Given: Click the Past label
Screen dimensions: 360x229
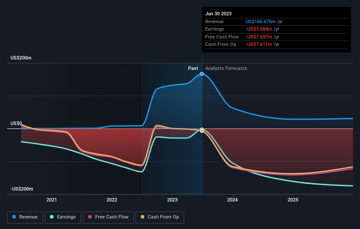Looking at the screenshot, I should click(193, 69).
